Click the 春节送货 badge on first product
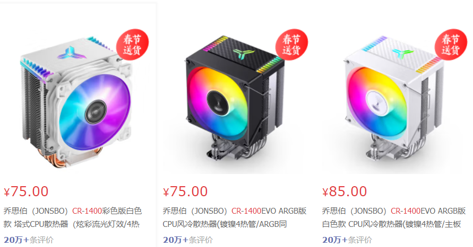This screenshot has height=247, width=473. pos(132,44)
